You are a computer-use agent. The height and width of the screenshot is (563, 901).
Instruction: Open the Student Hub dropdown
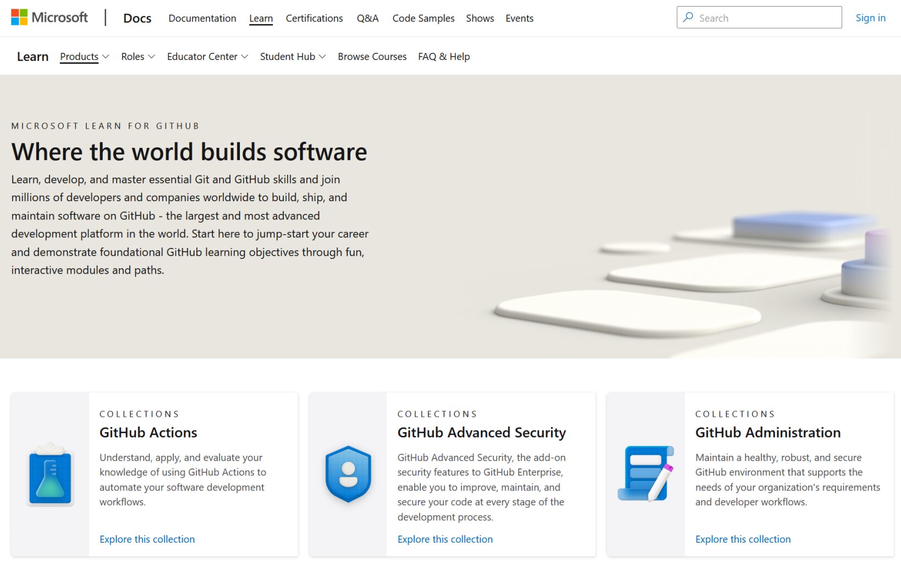pos(293,57)
